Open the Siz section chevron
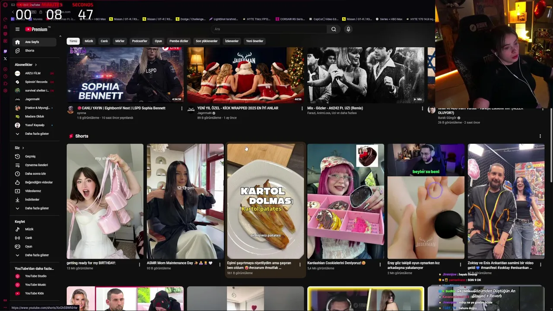 click(23, 148)
